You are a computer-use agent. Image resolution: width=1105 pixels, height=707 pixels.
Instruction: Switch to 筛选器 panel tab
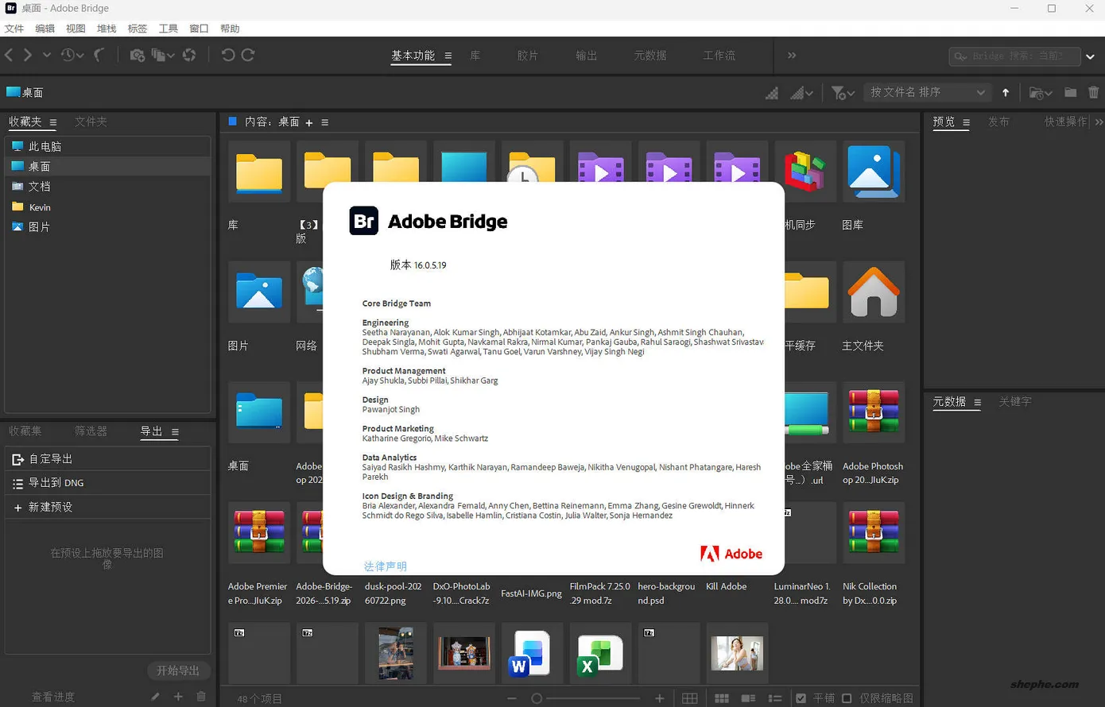[x=91, y=431]
